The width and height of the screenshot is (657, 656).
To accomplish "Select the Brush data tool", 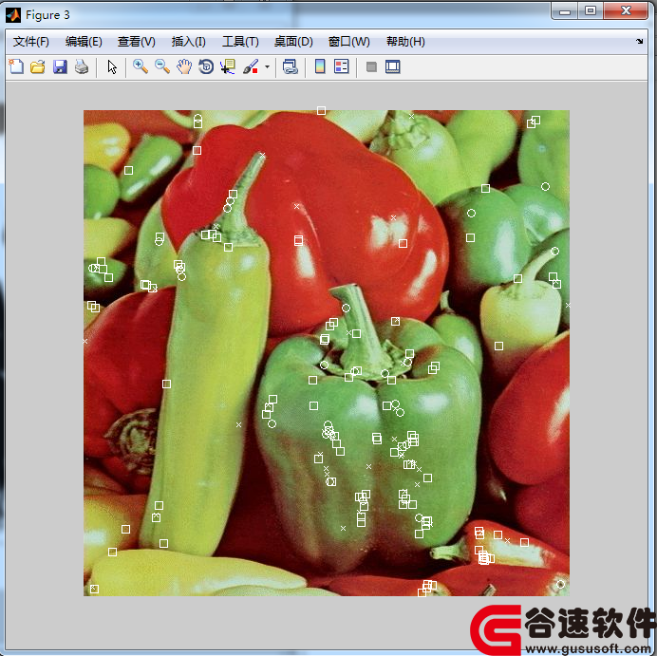I will tap(251, 66).
